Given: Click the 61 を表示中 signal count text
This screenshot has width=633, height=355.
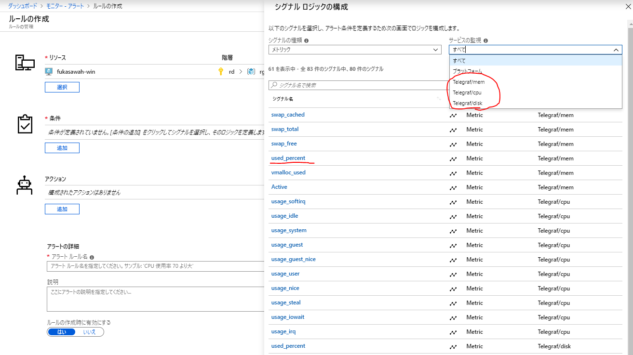Looking at the screenshot, I should coord(326,69).
